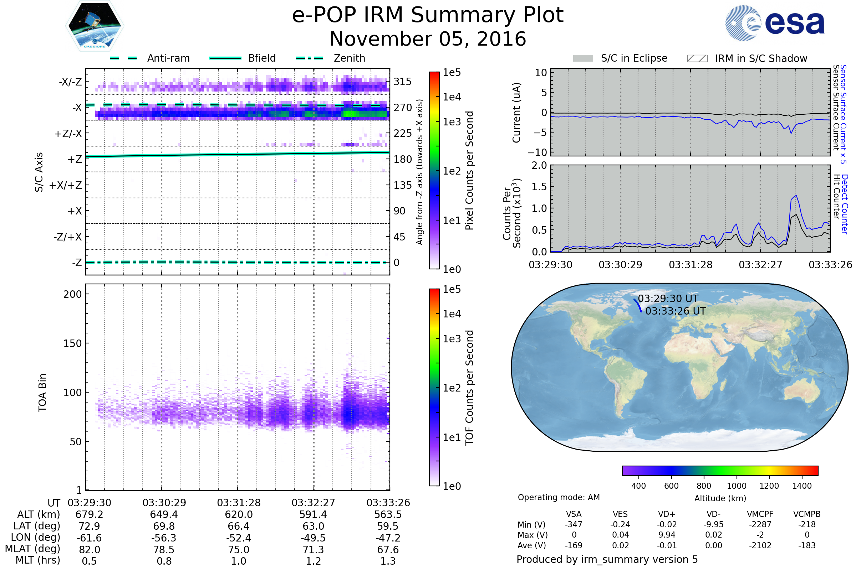Click the Bfield solid line legend marker
The height and width of the screenshot is (570, 856).
[225, 58]
